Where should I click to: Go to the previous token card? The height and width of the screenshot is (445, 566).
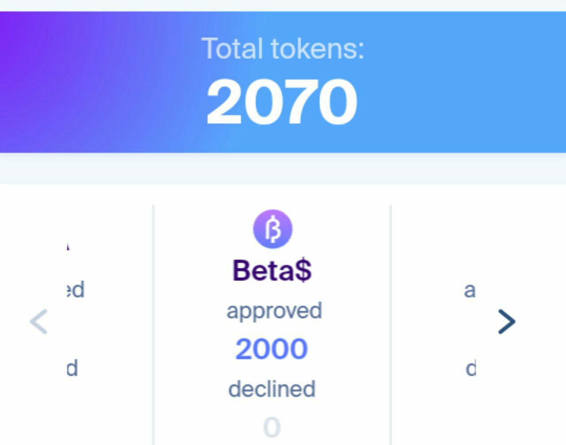tap(39, 321)
